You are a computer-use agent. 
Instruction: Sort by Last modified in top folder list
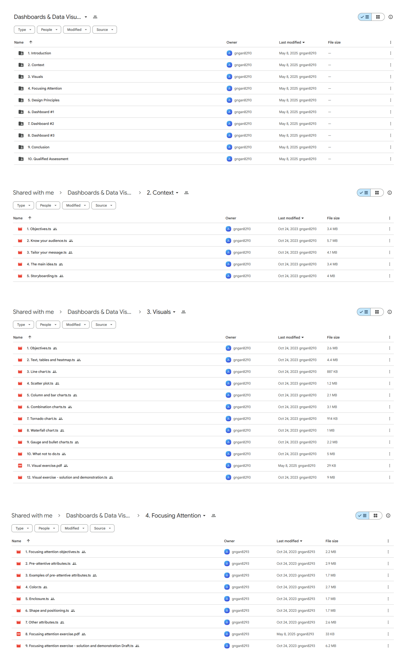[292, 42]
